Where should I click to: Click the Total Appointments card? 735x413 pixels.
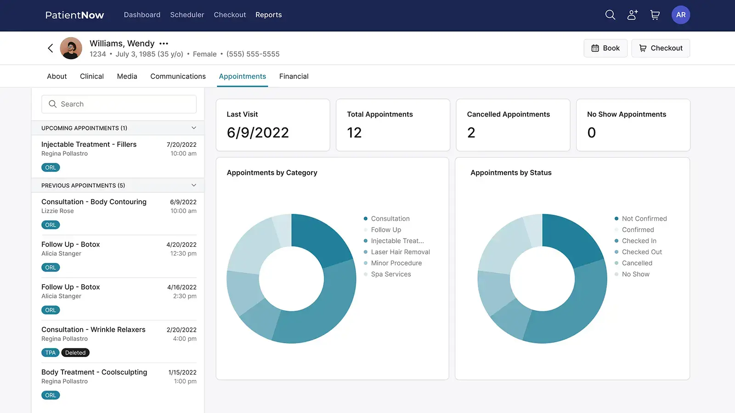393,125
